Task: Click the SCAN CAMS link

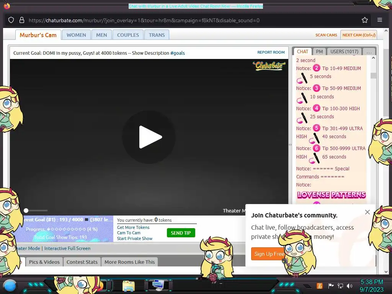Action: [x=326, y=35]
